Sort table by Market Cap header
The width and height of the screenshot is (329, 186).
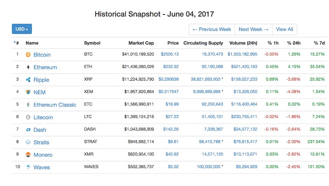[141, 43]
